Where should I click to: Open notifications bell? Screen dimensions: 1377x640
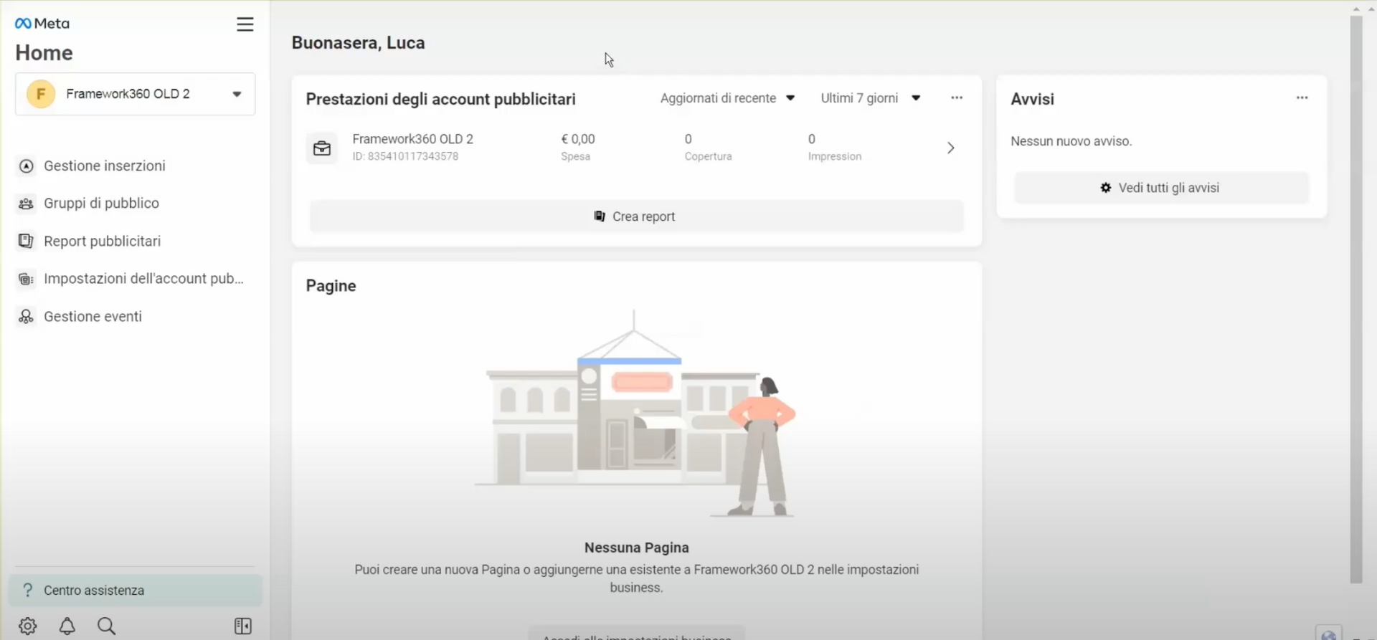click(67, 626)
